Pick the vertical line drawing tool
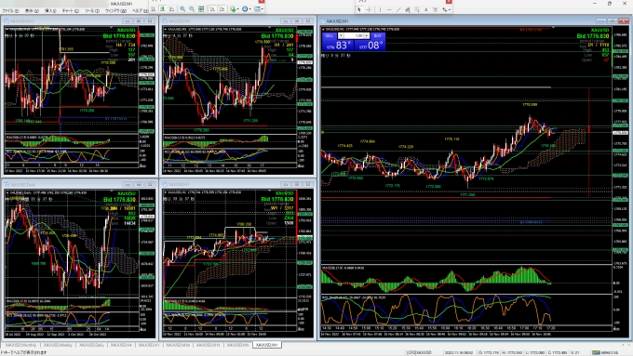 tap(380, 9)
